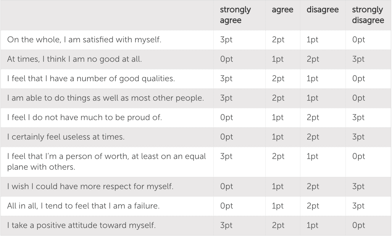
Task: Click 3pt for 'no good at all'
Action: (358, 59)
